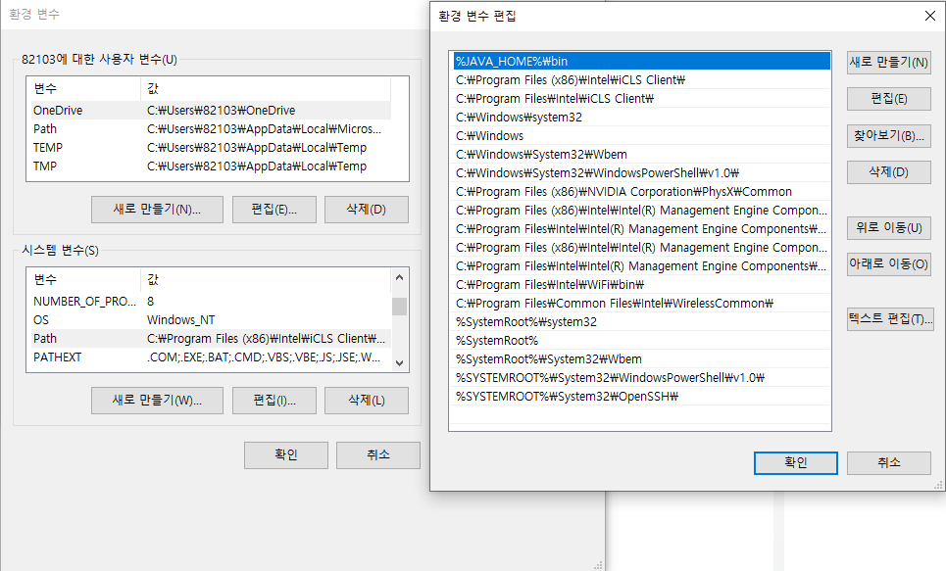Click 위로 이동(U) button

[889, 228]
